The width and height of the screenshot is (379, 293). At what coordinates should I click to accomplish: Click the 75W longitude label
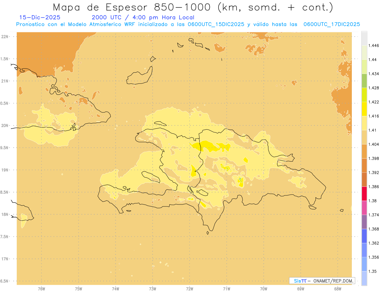(79, 289)
